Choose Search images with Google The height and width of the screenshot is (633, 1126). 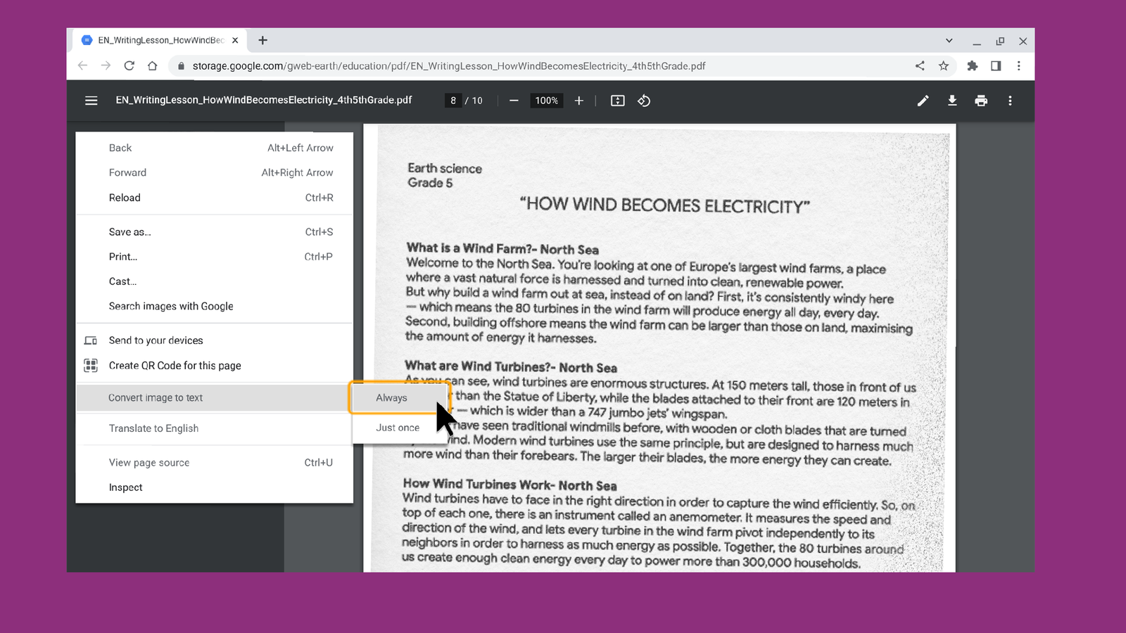pos(170,306)
